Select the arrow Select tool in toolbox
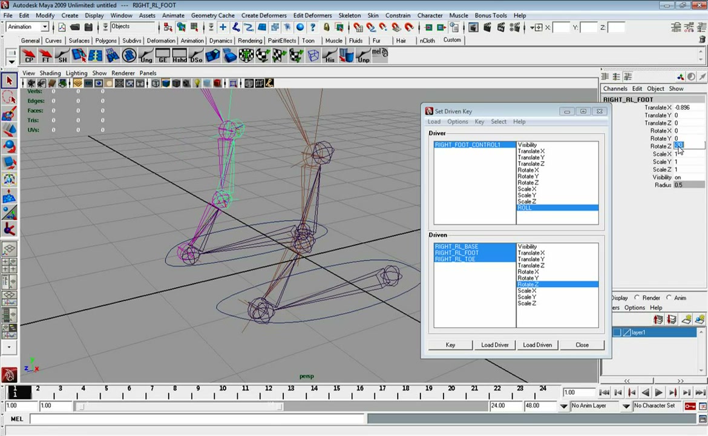The height and width of the screenshot is (436, 708). (x=9, y=81)
